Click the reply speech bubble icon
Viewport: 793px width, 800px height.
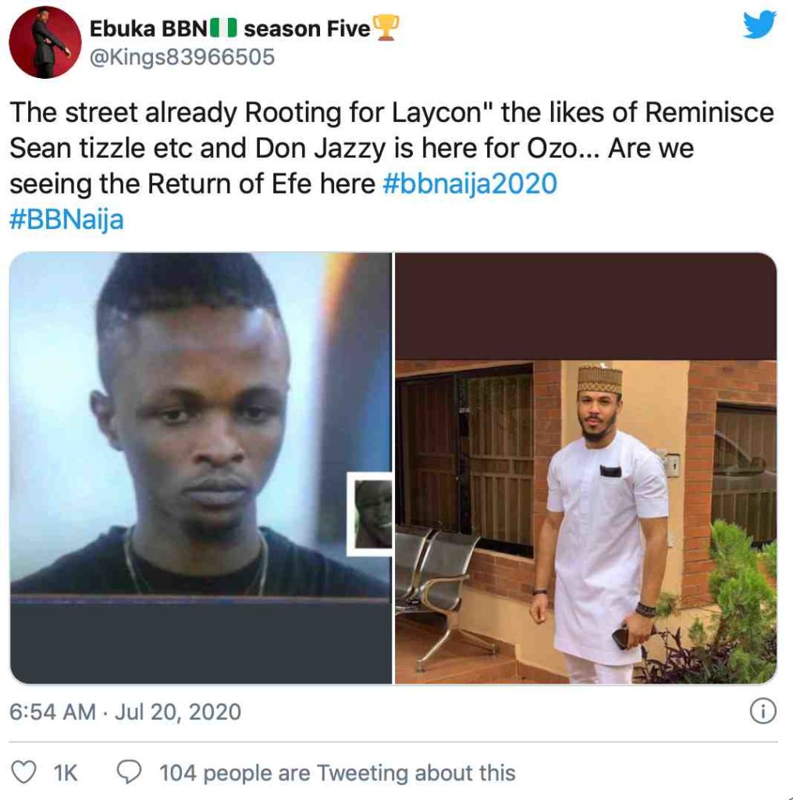(x=127, y=773)
